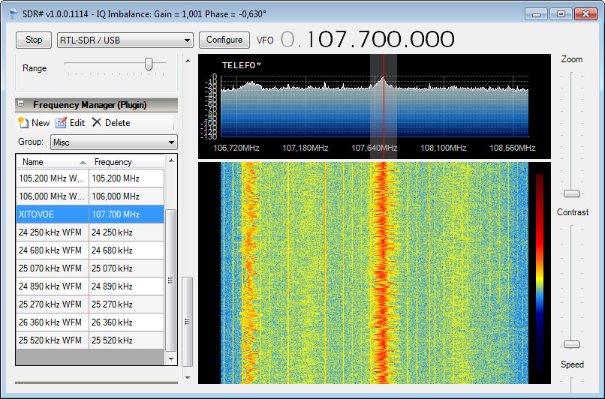Click the Zoom slider handle
Viewport: 605px width, 399px height.
[572, 193]
